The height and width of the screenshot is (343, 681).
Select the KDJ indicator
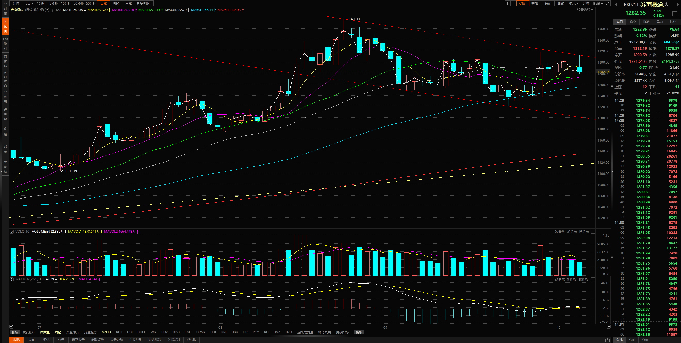tap(119, 332)
